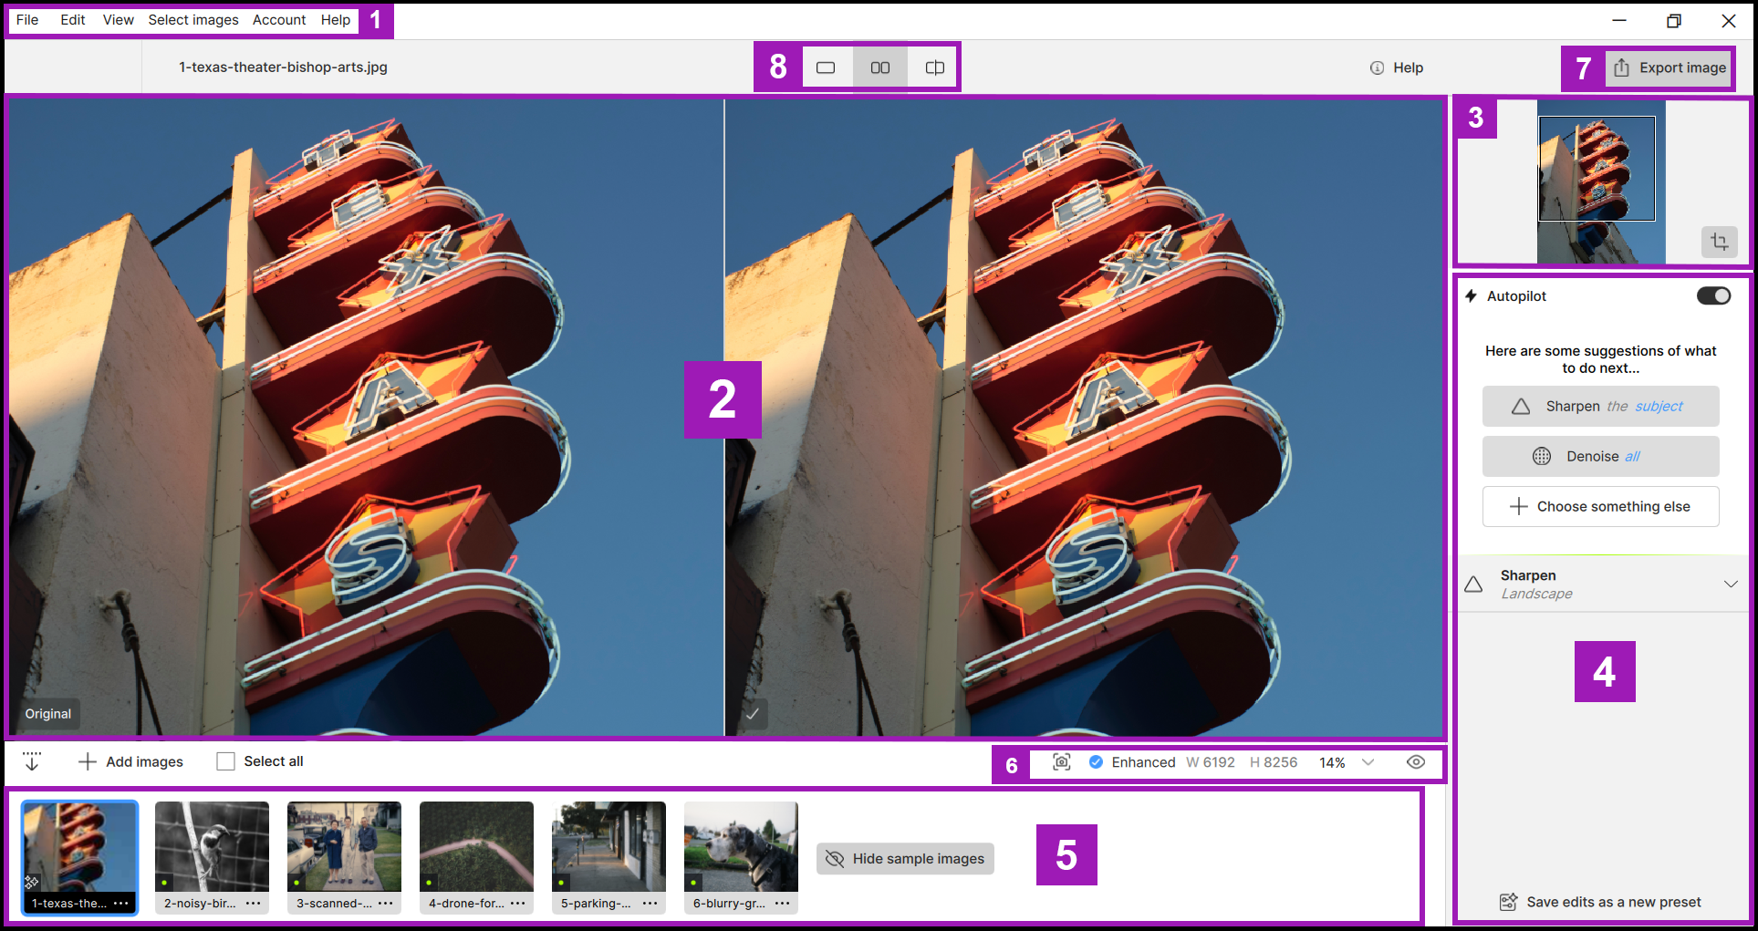Open the 14% zoom dropdown
Image resolution: width=1758 pixels, height=931 pixels.
1368,762
